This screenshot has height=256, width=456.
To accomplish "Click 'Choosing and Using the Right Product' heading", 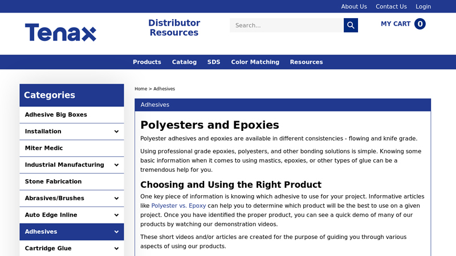I will click(231, 184).
